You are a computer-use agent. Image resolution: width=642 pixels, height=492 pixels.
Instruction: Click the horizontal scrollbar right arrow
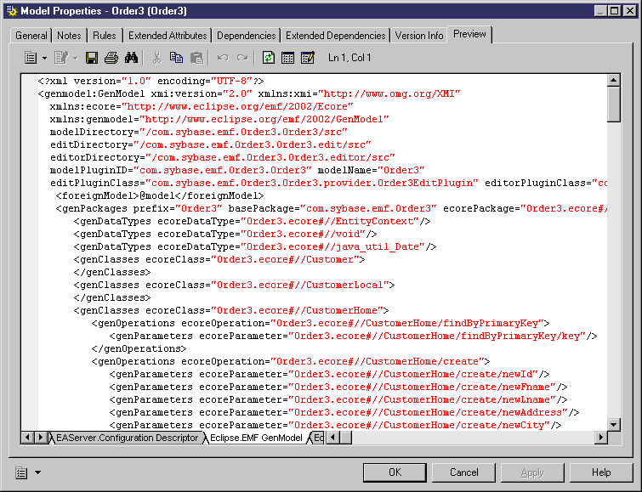click(600, 438)
